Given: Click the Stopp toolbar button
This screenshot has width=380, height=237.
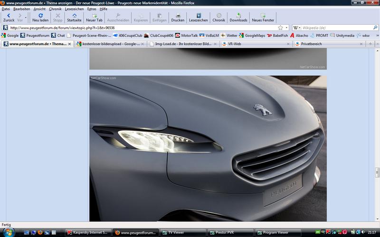Looking at the screenshot, I should [57, 18].
